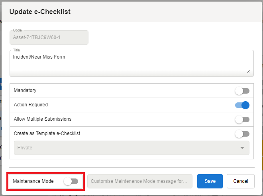Toggle the Mandatory switch
The image size is (263, 196).
pos(242,91)
